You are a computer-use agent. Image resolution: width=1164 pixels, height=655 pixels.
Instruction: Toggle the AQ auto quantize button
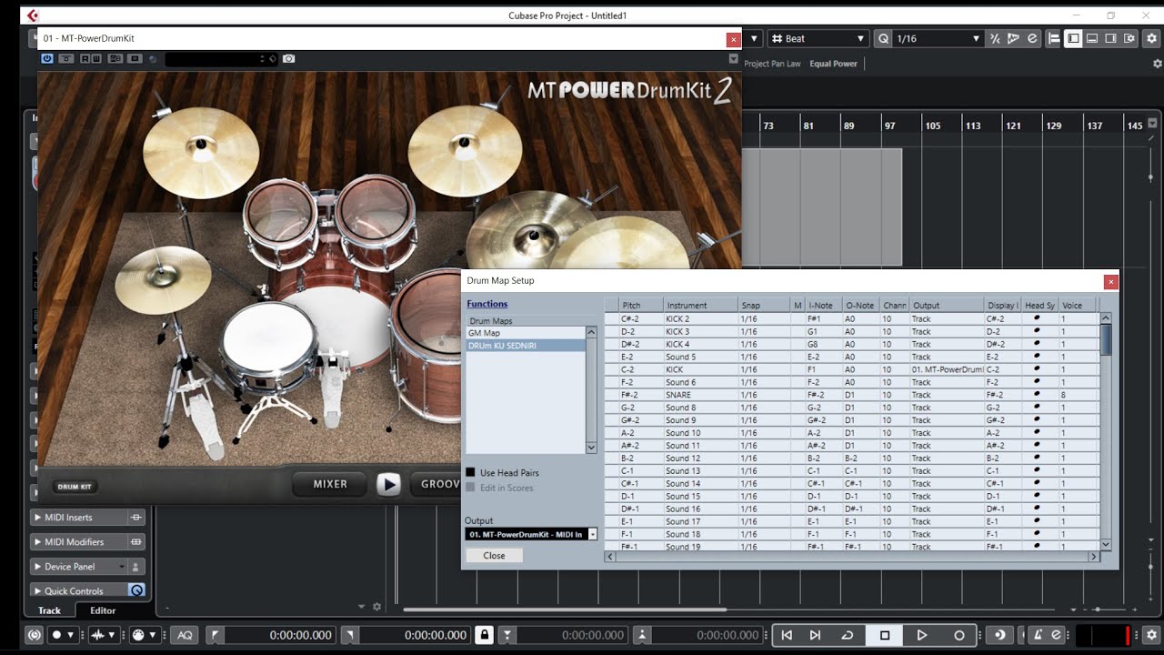[185, 635]
